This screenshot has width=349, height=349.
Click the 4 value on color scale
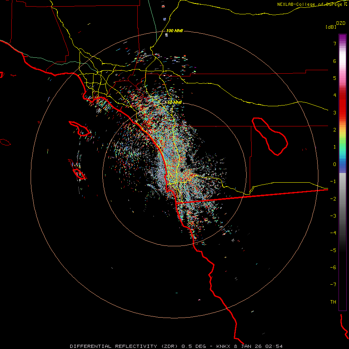click(x=335, y=95)
